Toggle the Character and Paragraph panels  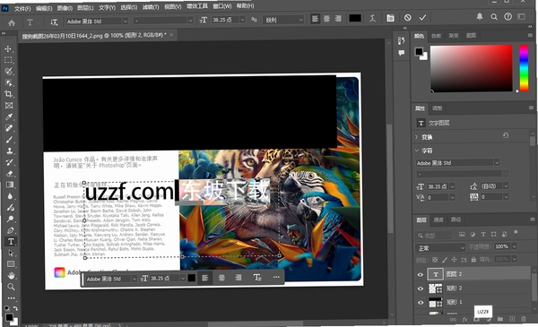click(390, 18)
